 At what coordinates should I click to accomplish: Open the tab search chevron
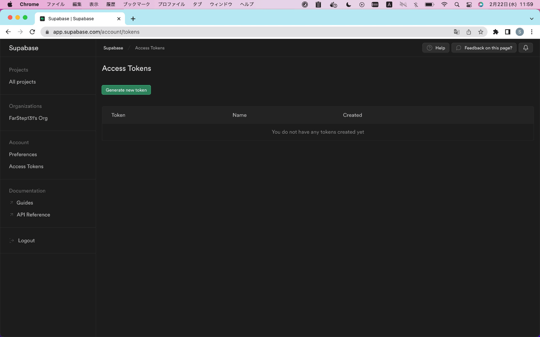532,18
